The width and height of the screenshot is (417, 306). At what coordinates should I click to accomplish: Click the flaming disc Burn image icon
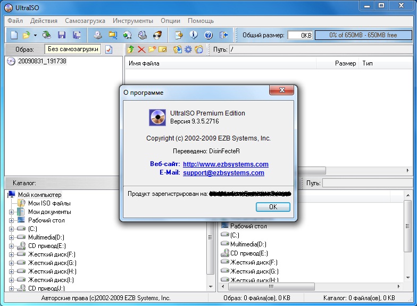tap(157, 35)
